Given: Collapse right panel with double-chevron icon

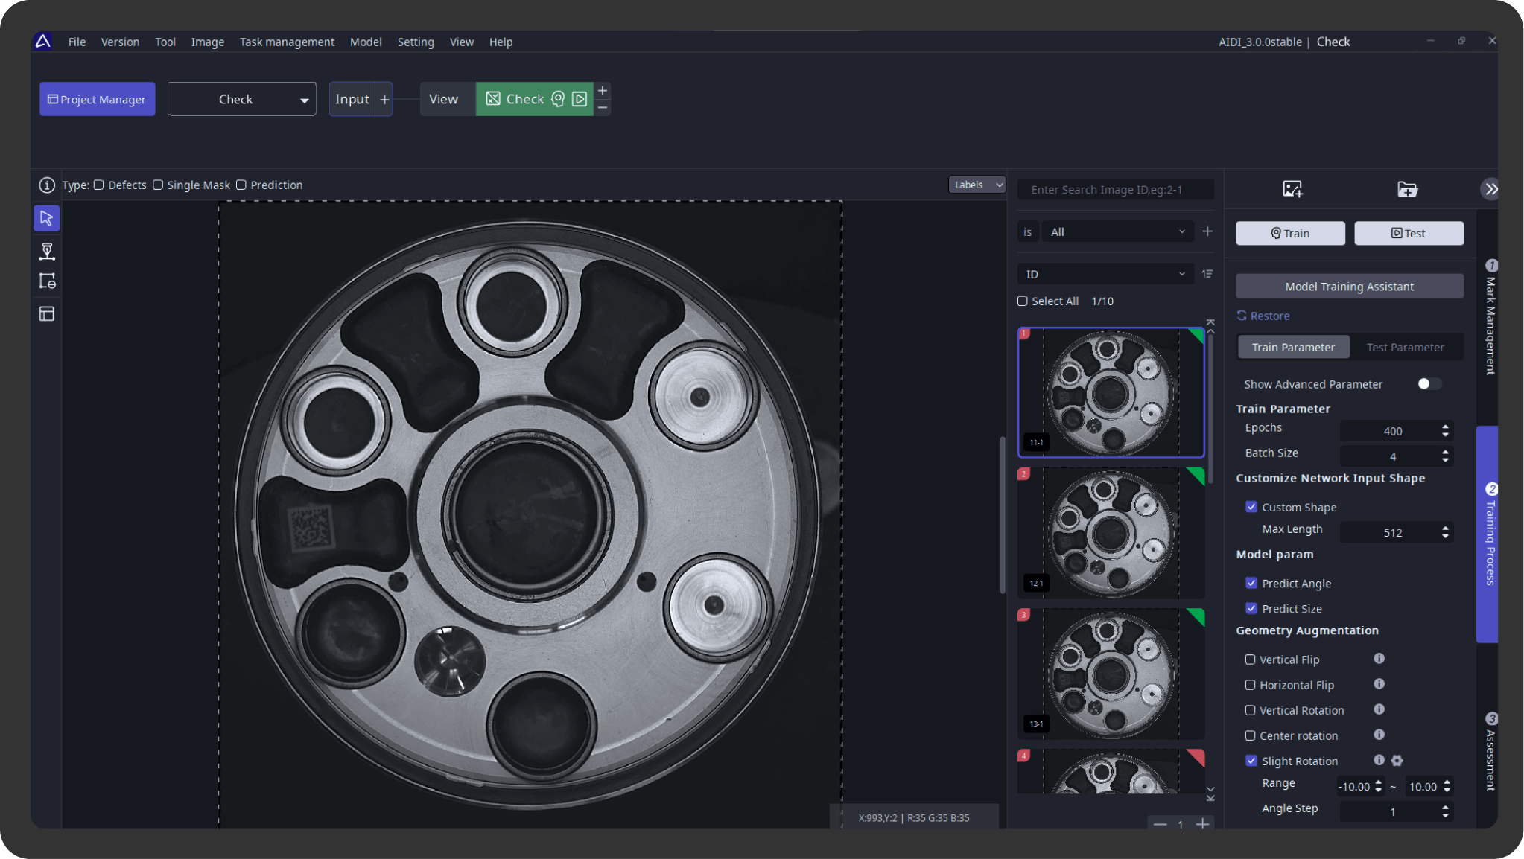Looking at the screenshot, I should (1490, 189).
